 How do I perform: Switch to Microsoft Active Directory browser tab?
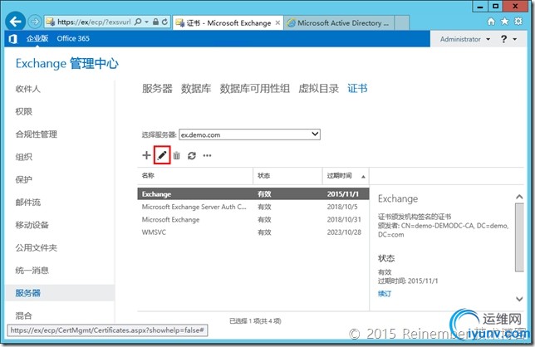click(338, 23)
